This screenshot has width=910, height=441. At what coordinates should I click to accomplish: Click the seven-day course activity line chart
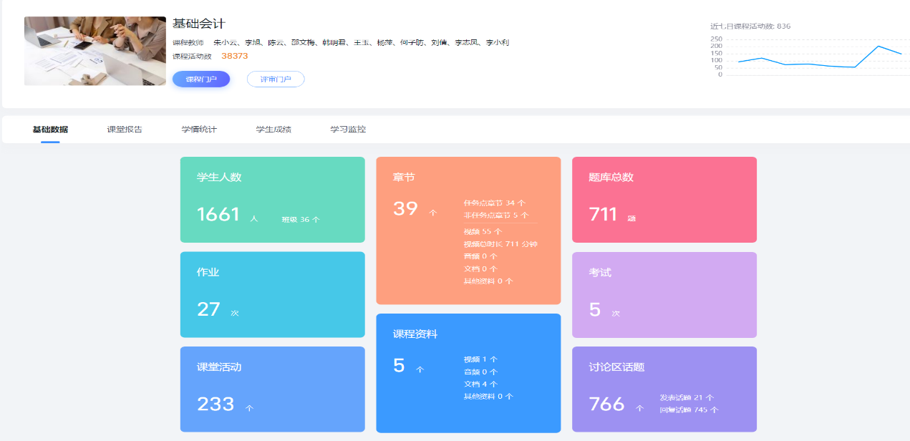(820, 57)
